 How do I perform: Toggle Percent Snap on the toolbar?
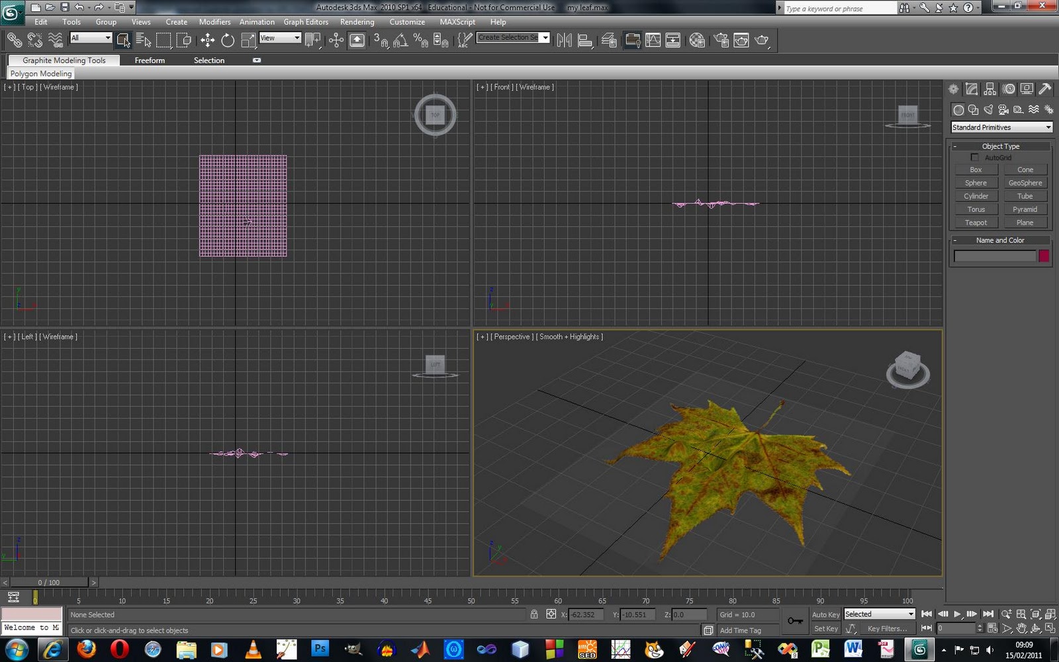tap(420, 40)
